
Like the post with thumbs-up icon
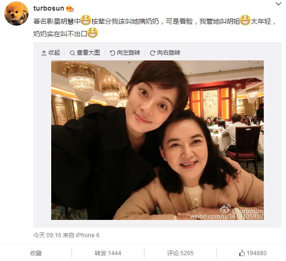click(242, 253)
